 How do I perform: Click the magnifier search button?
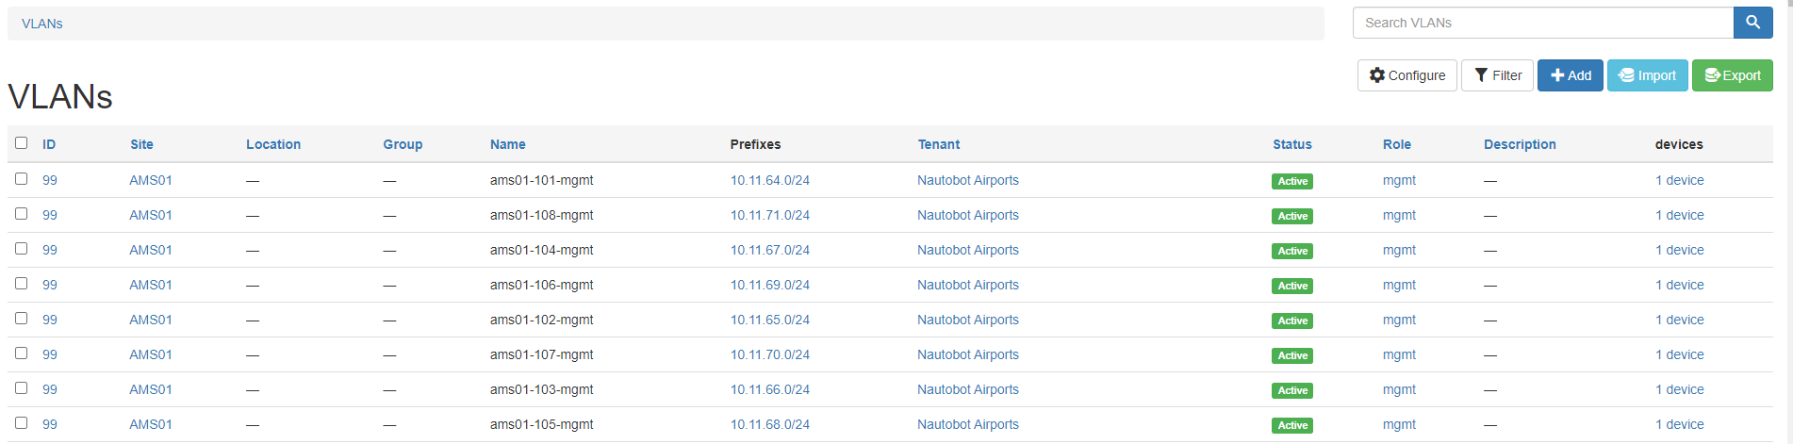pos(1752,23)
